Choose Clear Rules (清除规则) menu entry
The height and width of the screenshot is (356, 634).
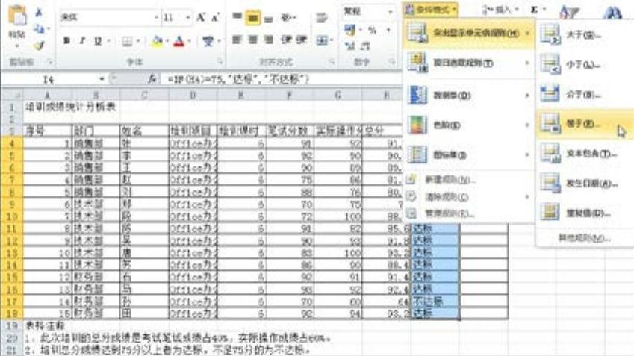pos(469,197)
